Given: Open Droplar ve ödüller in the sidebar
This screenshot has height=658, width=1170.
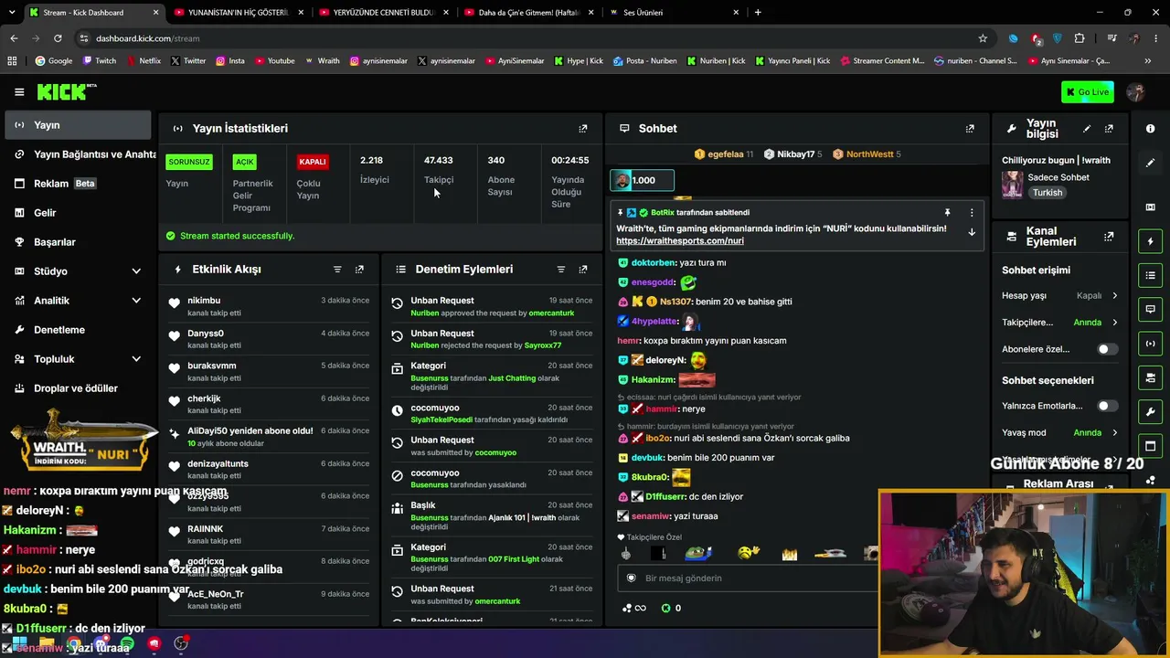Looking at the screenshot, I should click(77, 388).
